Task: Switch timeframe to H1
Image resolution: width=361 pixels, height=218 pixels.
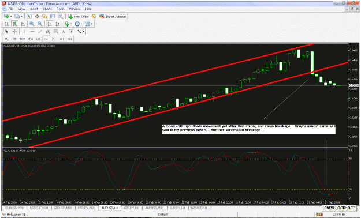Action: 38,39
